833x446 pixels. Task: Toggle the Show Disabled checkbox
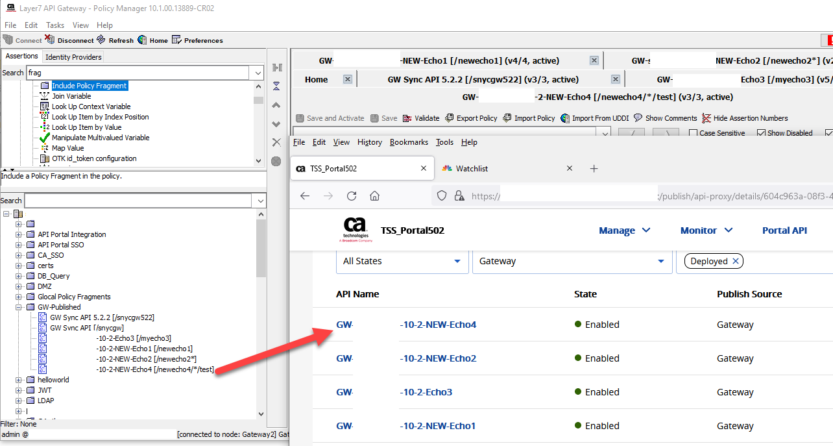click(761, 133)
